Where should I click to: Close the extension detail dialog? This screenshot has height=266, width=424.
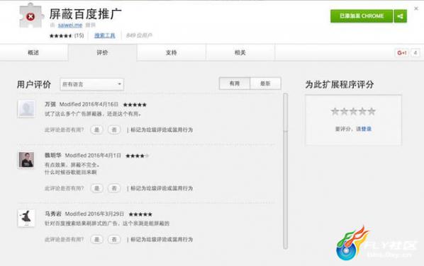tap(416, 8)
